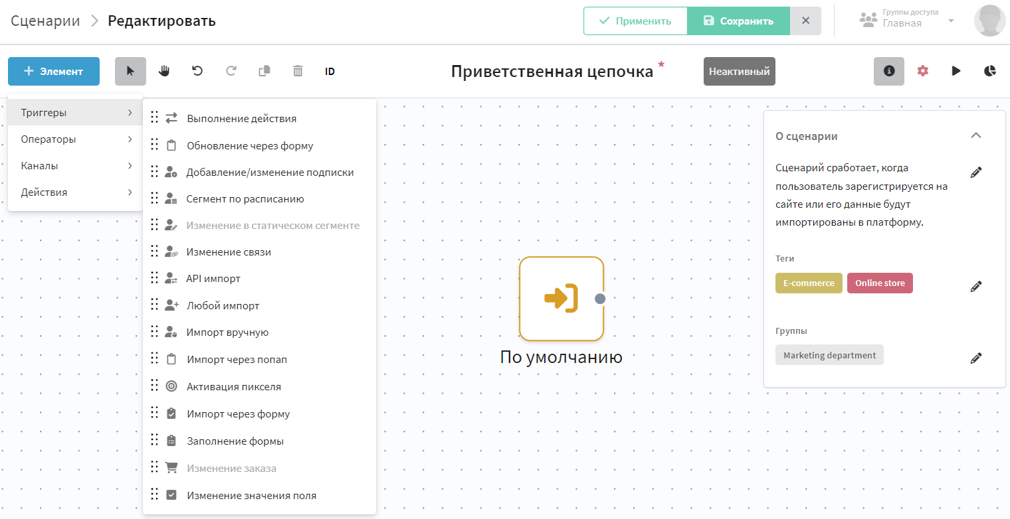1010x519 pixels.
Task: Click the grip handle beside API импорт
Action: (154, 277)
